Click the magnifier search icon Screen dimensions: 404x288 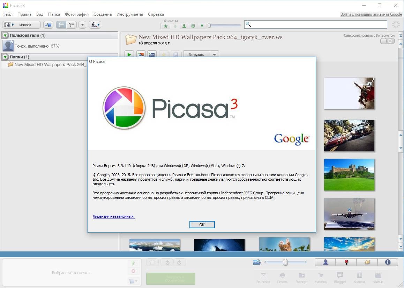click(x=248, y=24)
